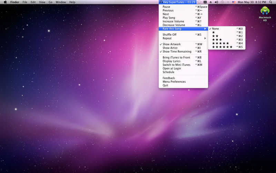The image size is (276, 173).
Task: Open the Edit menu
Action: [x=33, y=2]
